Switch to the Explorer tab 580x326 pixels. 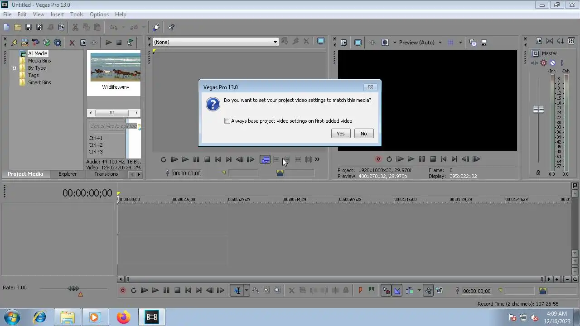68,174
